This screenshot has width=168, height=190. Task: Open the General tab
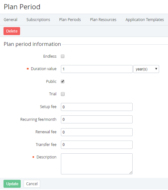[11, 20]
